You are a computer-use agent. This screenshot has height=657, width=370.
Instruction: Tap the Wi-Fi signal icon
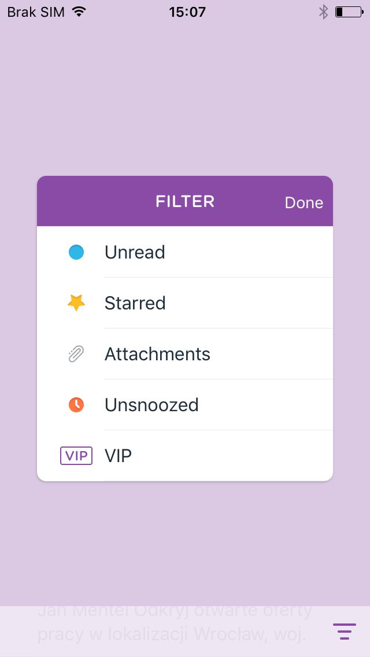click(x=79, y=12)
